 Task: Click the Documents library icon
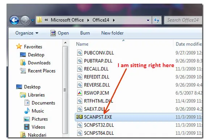(x=27, y=103)
